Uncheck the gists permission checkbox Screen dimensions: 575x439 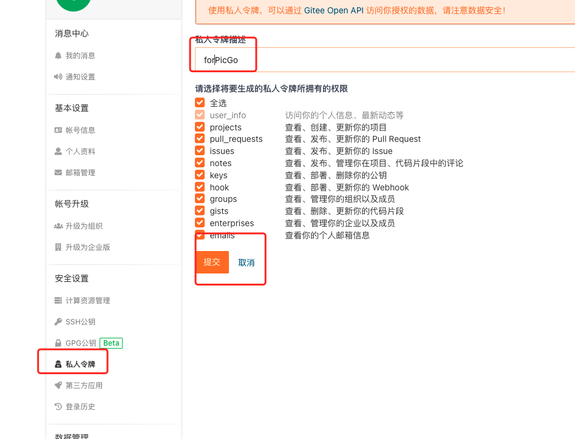200,210
